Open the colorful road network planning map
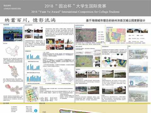The image size is (151, 113). click(x=31, y=94)
